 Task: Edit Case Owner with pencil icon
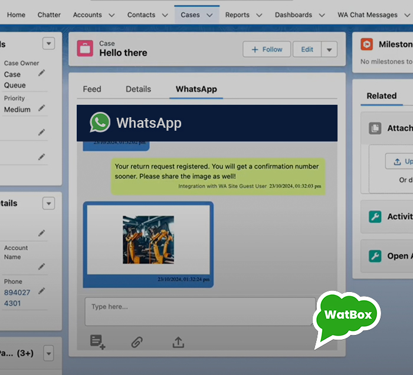(x=42, y=73)
